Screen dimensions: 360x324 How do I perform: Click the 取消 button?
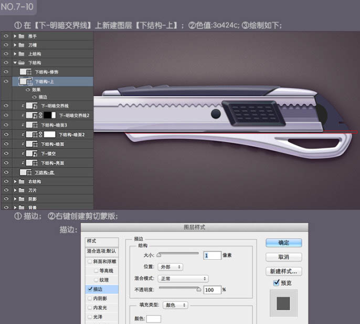pyautogui.click(x=284, y=257)
